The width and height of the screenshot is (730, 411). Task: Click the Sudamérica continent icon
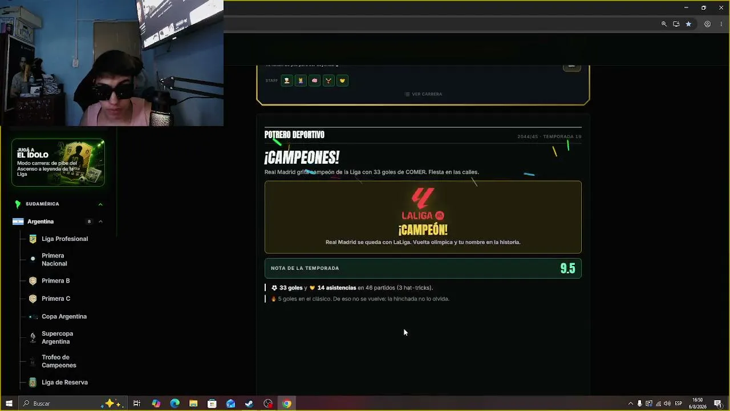(x=18, y=204)
